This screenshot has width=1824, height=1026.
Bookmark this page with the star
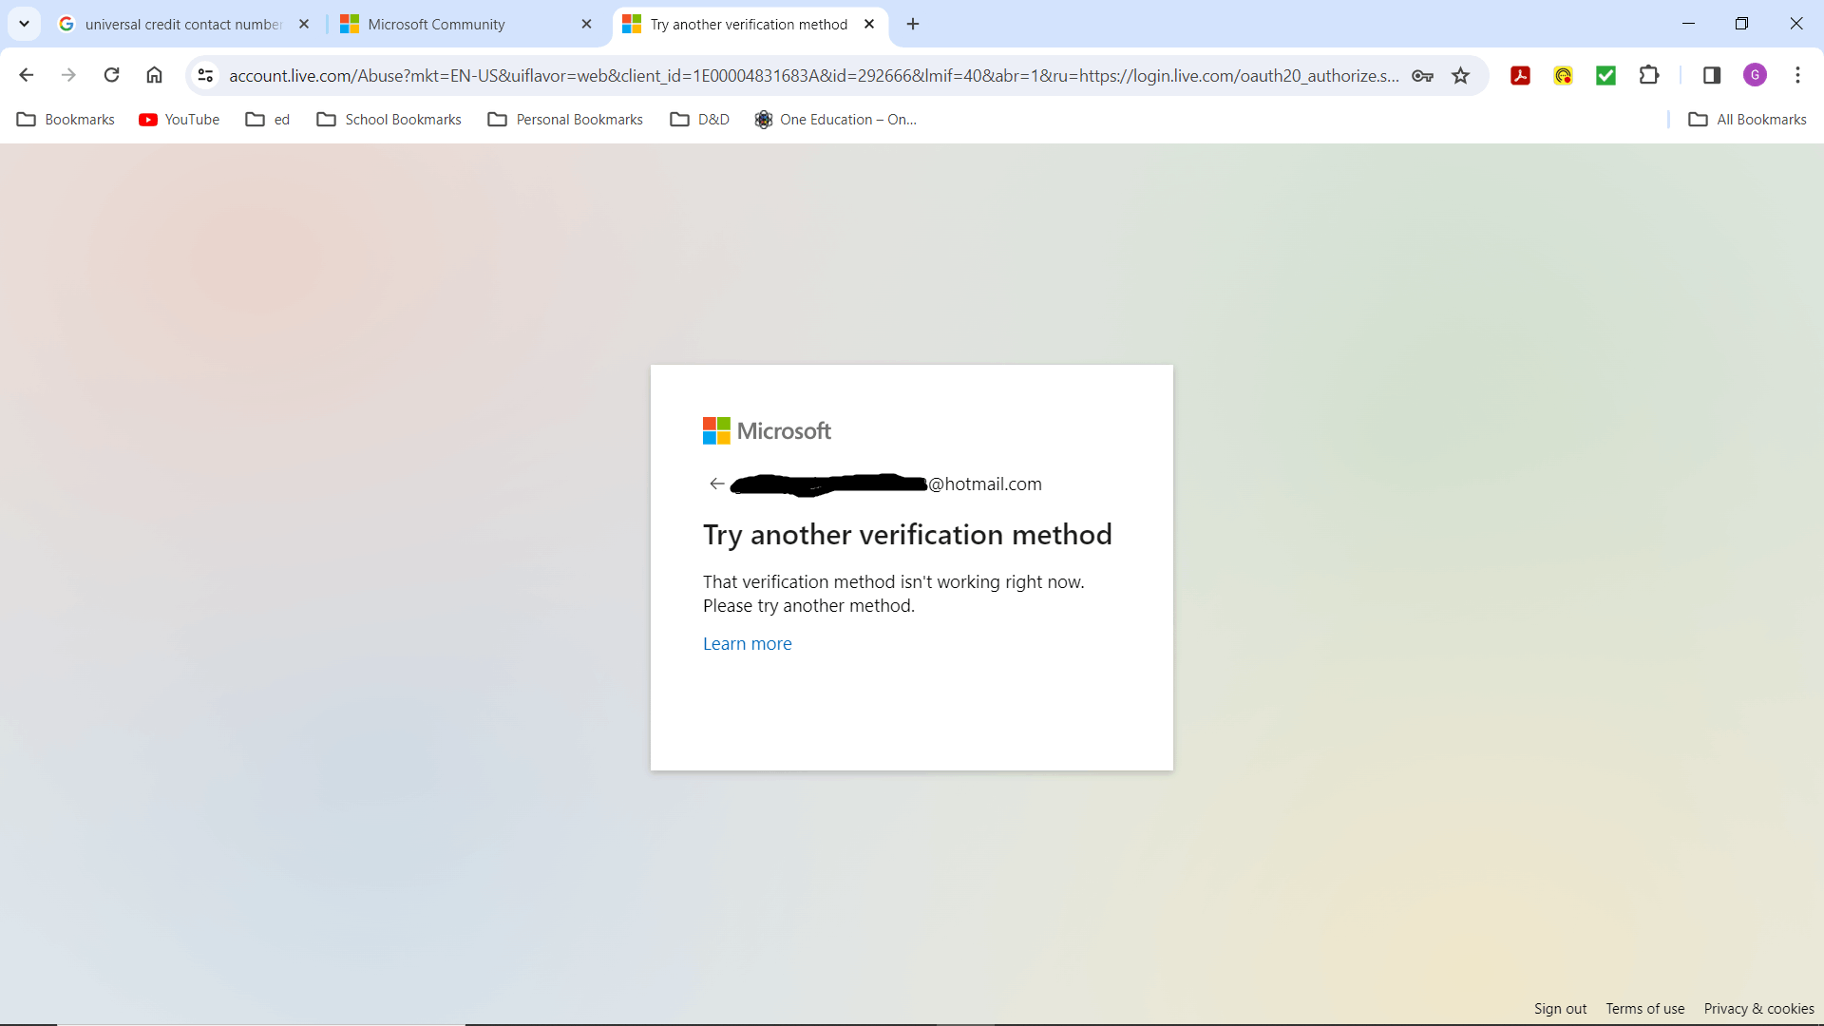coord(1461,76)
